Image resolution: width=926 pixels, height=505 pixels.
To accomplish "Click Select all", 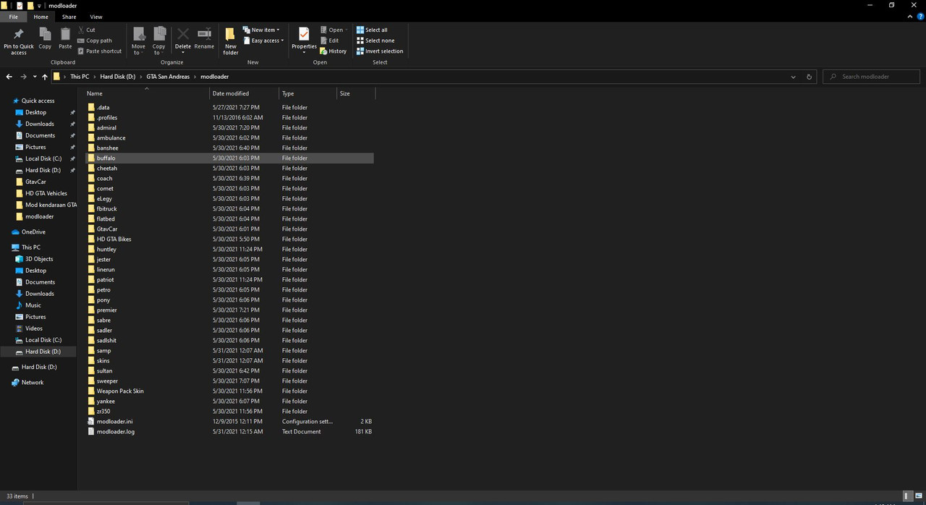I will (372, 30).
